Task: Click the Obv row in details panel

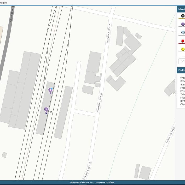Action: tap(182, 105)
